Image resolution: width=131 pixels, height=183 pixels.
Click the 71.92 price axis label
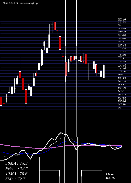click(x=122, y=68)
